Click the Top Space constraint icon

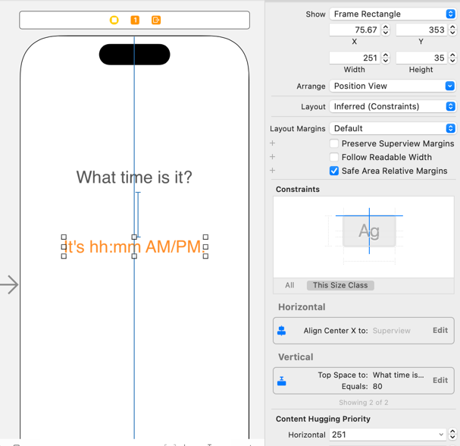pyautogui.click(x=282, y=381)
